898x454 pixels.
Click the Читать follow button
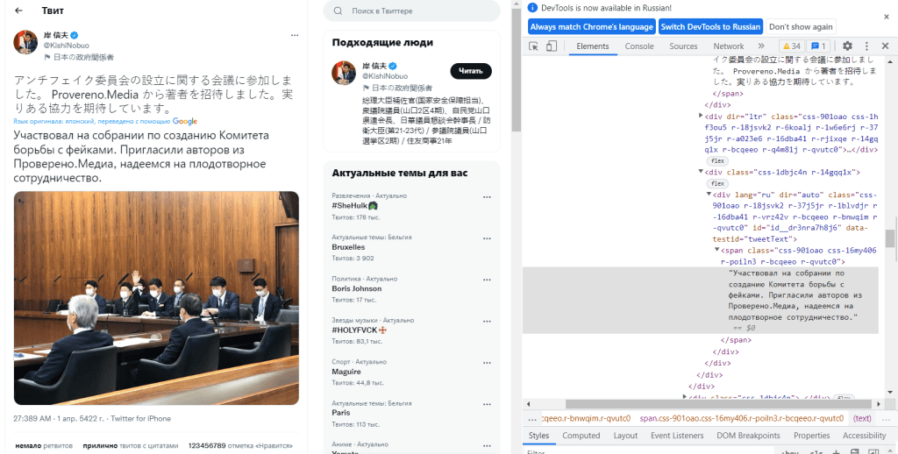point(471,71)
